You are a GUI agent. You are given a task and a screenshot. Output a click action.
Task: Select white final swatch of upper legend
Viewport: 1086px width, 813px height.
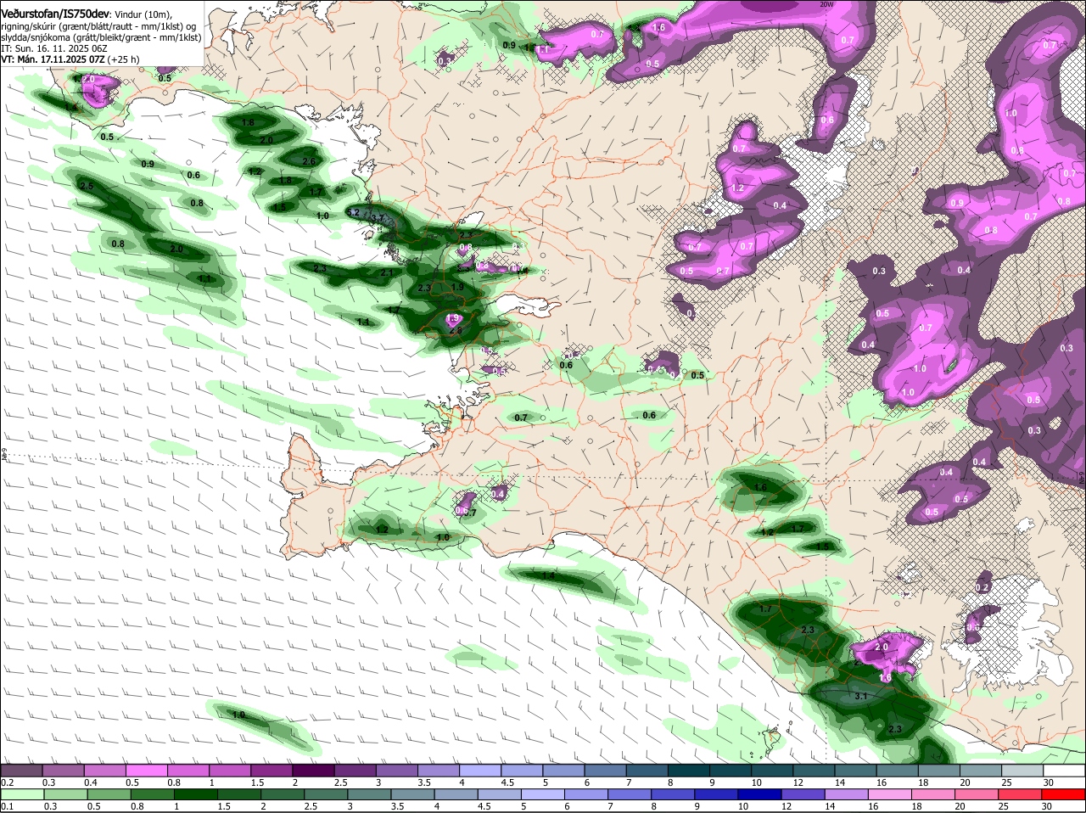point(1062,770)
